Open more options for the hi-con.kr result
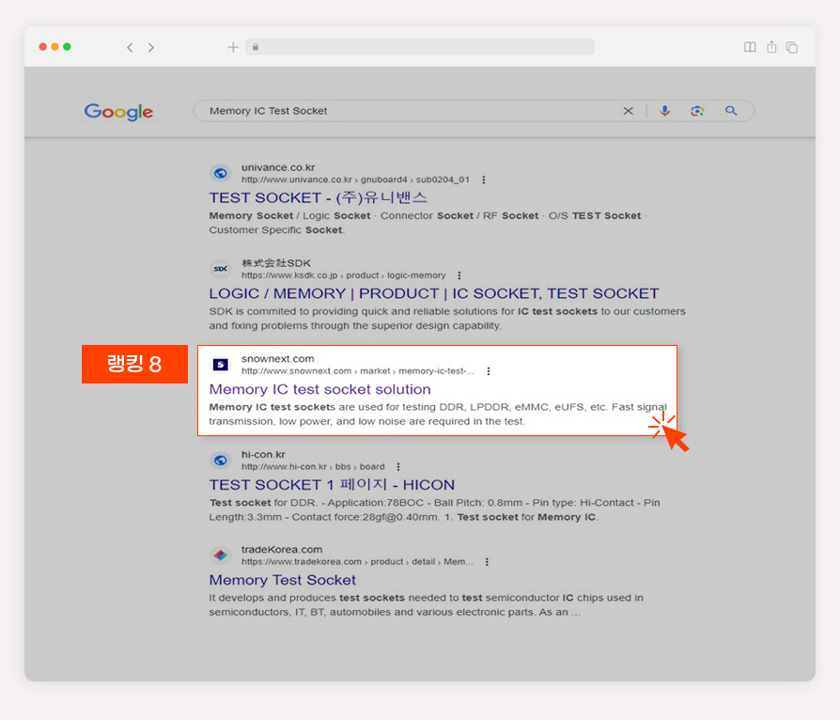Image resolution: width=840 pixels, height=720 pixels. pos(398,466)
